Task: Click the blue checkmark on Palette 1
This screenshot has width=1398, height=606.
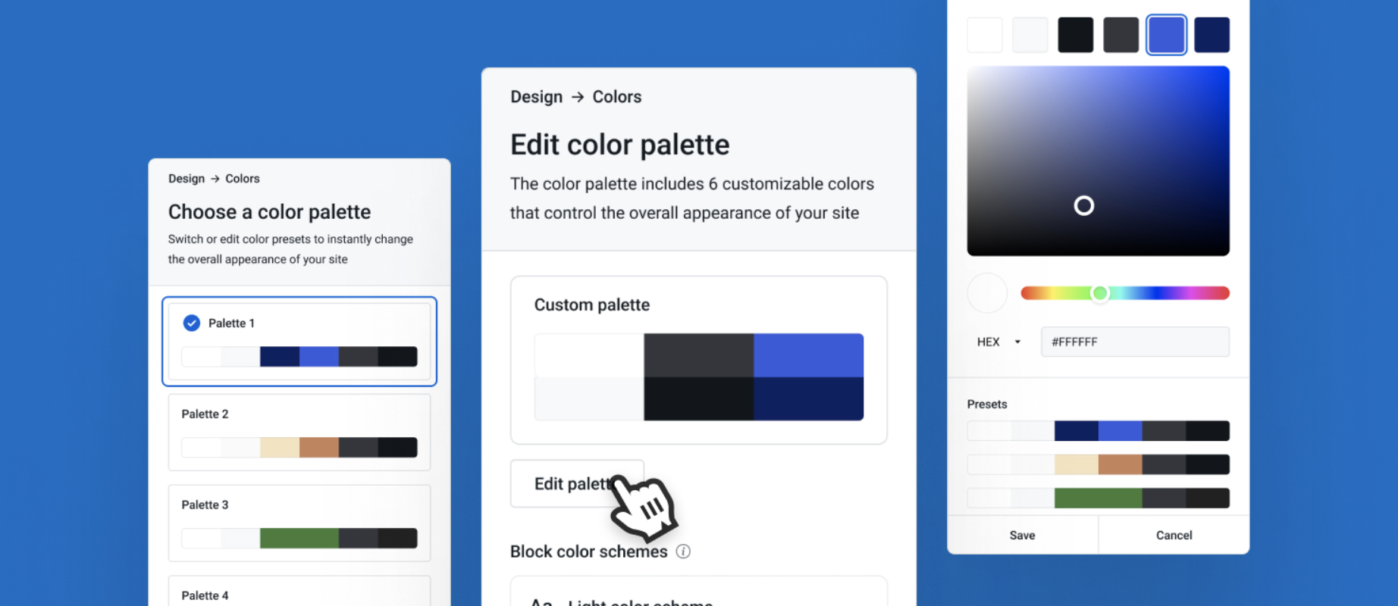Action: [192, 323]
